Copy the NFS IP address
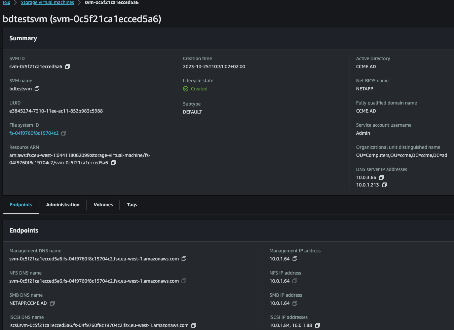This screenshot has width=454, height=330. click(295, 281)
